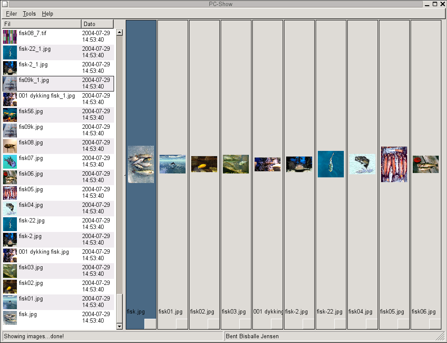Open the Tools menu
447x343 pixels.
29,14
